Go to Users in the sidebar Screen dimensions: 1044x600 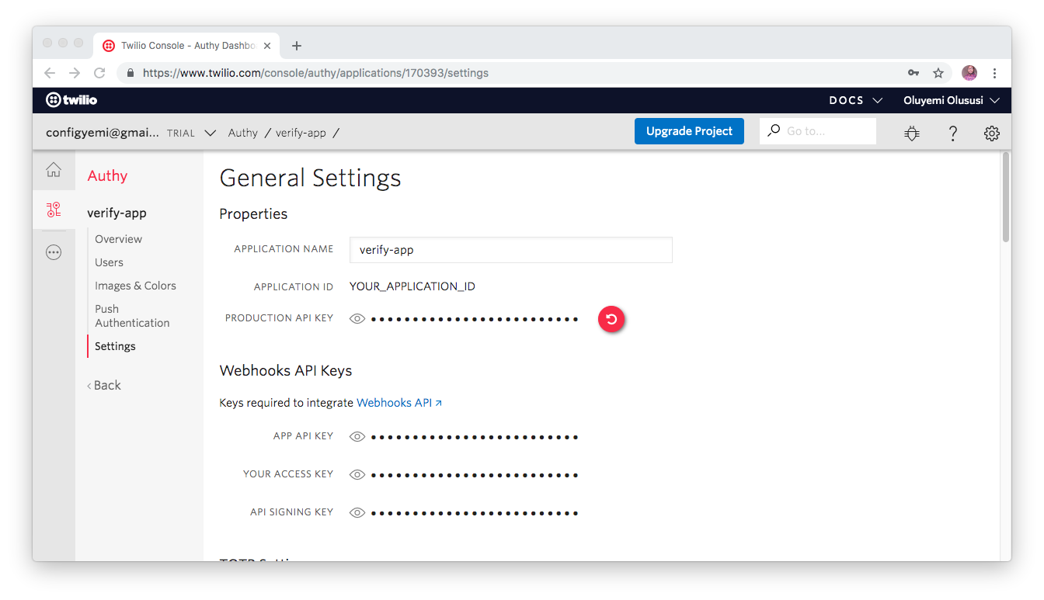coord(109,262)
